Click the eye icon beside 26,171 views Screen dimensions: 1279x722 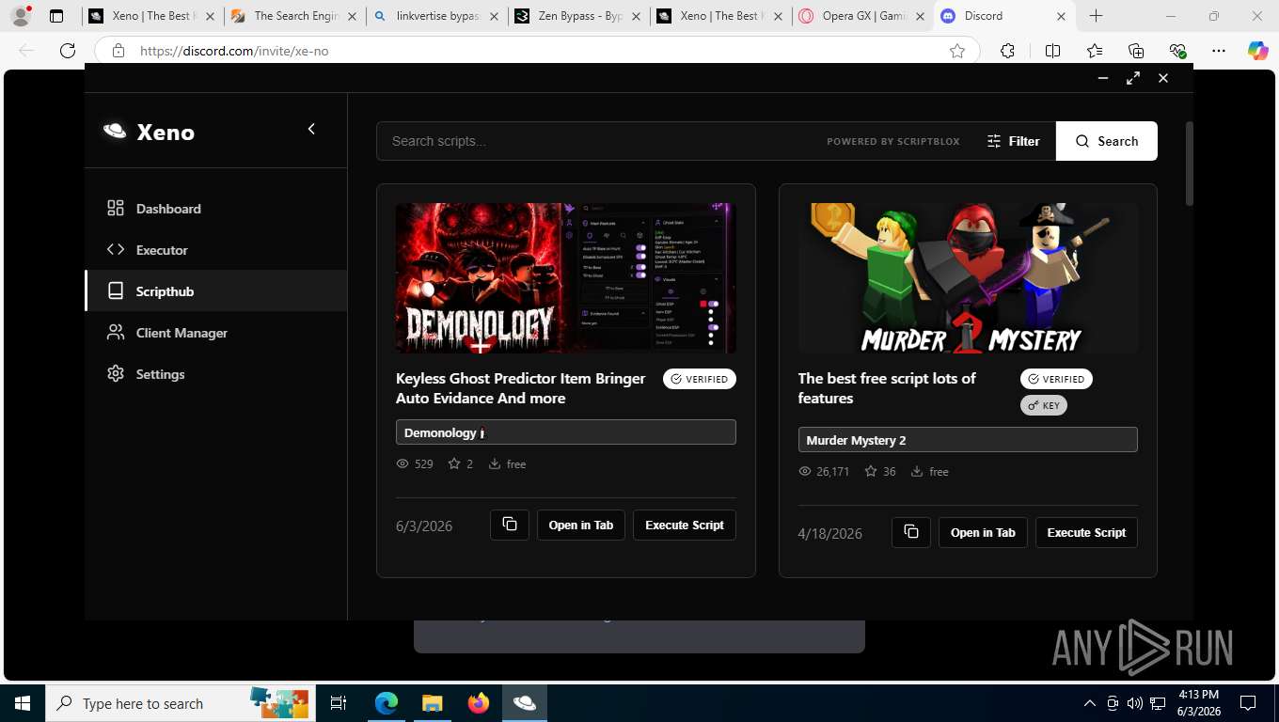(x=805, y=471)
